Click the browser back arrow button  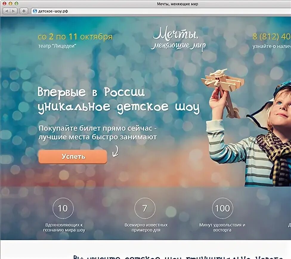click(7, 11)
